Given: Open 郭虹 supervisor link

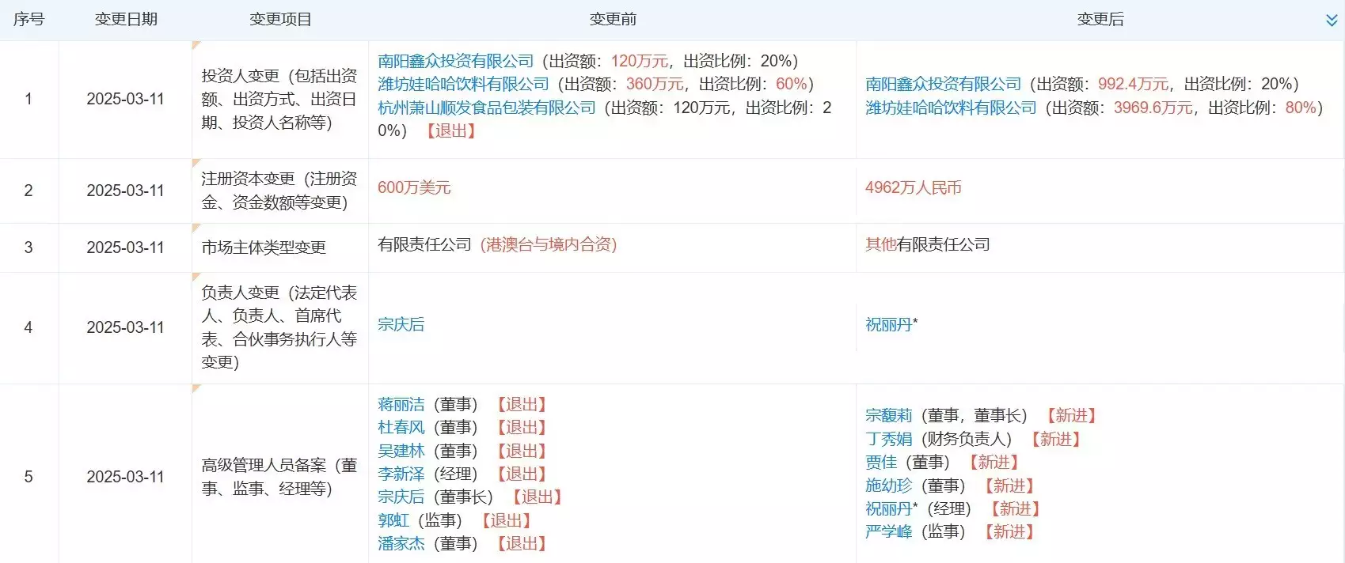Looking at the screenshot, I should [x=393, y=520].
